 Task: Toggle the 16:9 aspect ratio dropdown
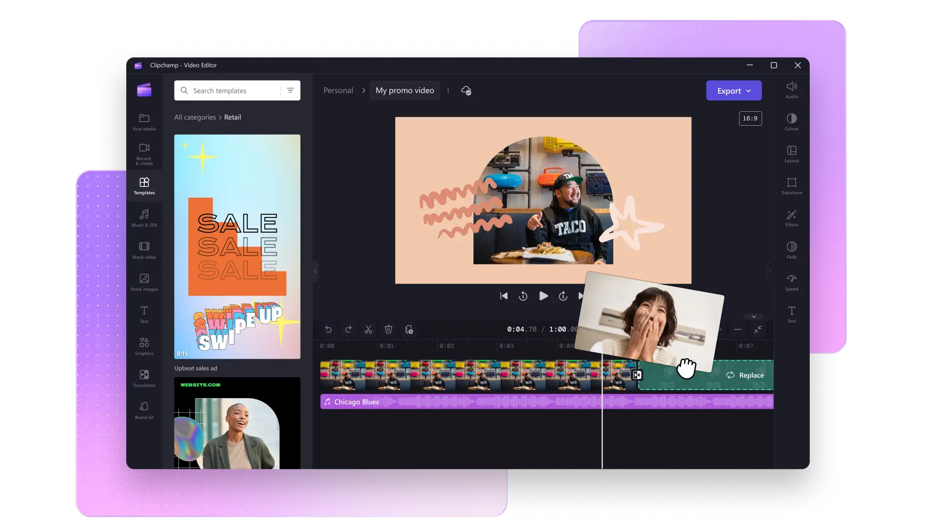750,119
